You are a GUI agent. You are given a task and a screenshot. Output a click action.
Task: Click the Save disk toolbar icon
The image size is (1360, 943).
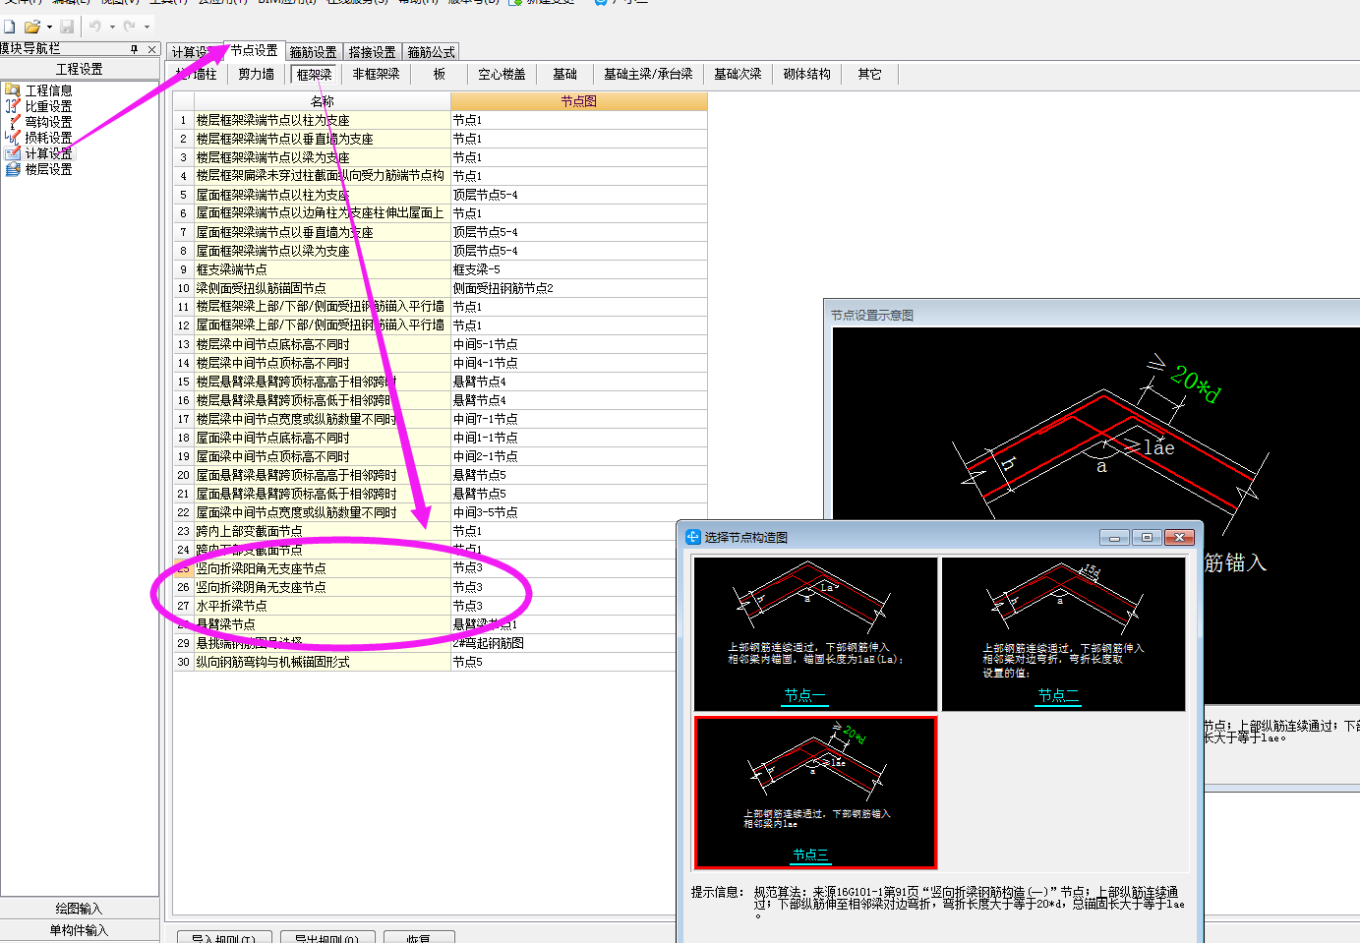[67, 27]
